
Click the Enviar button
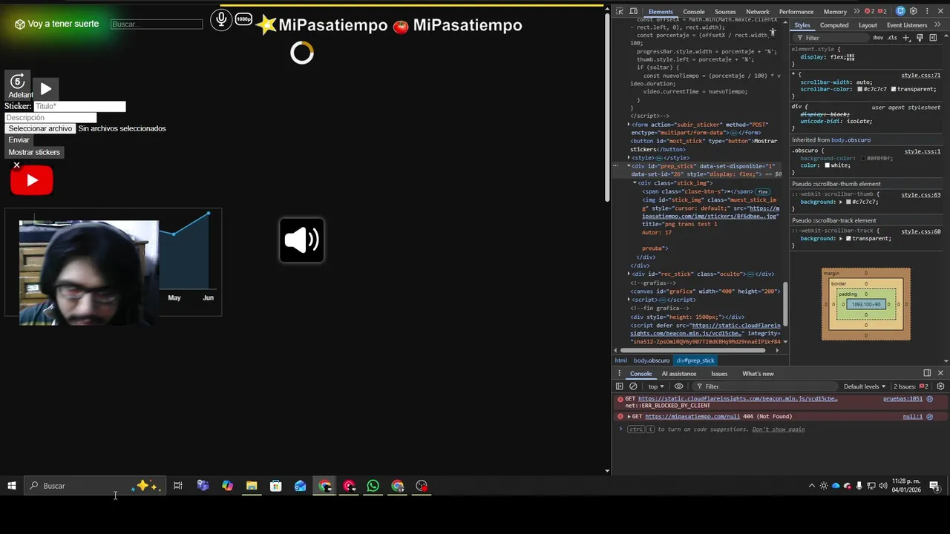click(19, 140)
